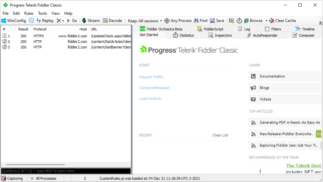Switch to the Statistics tab

183,36
